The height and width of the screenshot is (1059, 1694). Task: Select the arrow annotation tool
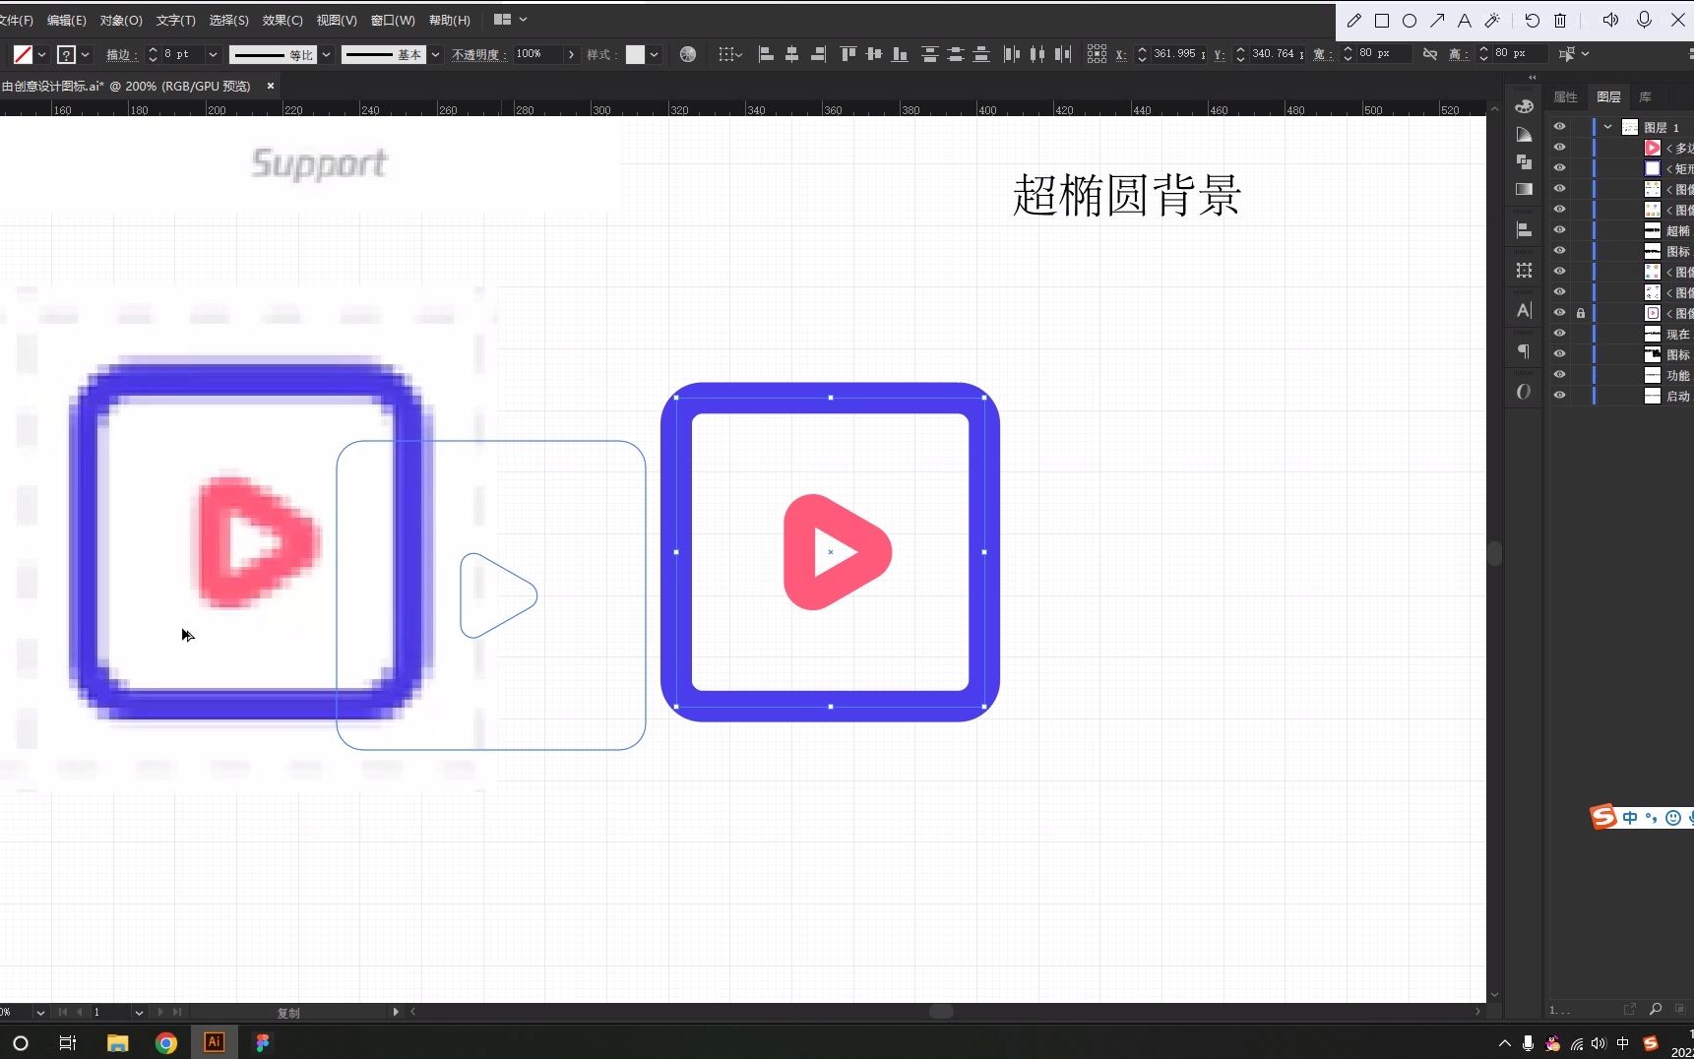point(1437,21)
